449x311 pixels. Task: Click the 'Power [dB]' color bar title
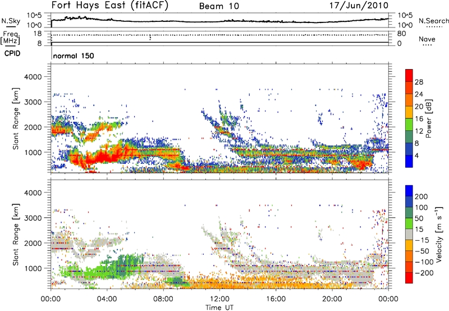pyautogui.click(x=428, y=118)
